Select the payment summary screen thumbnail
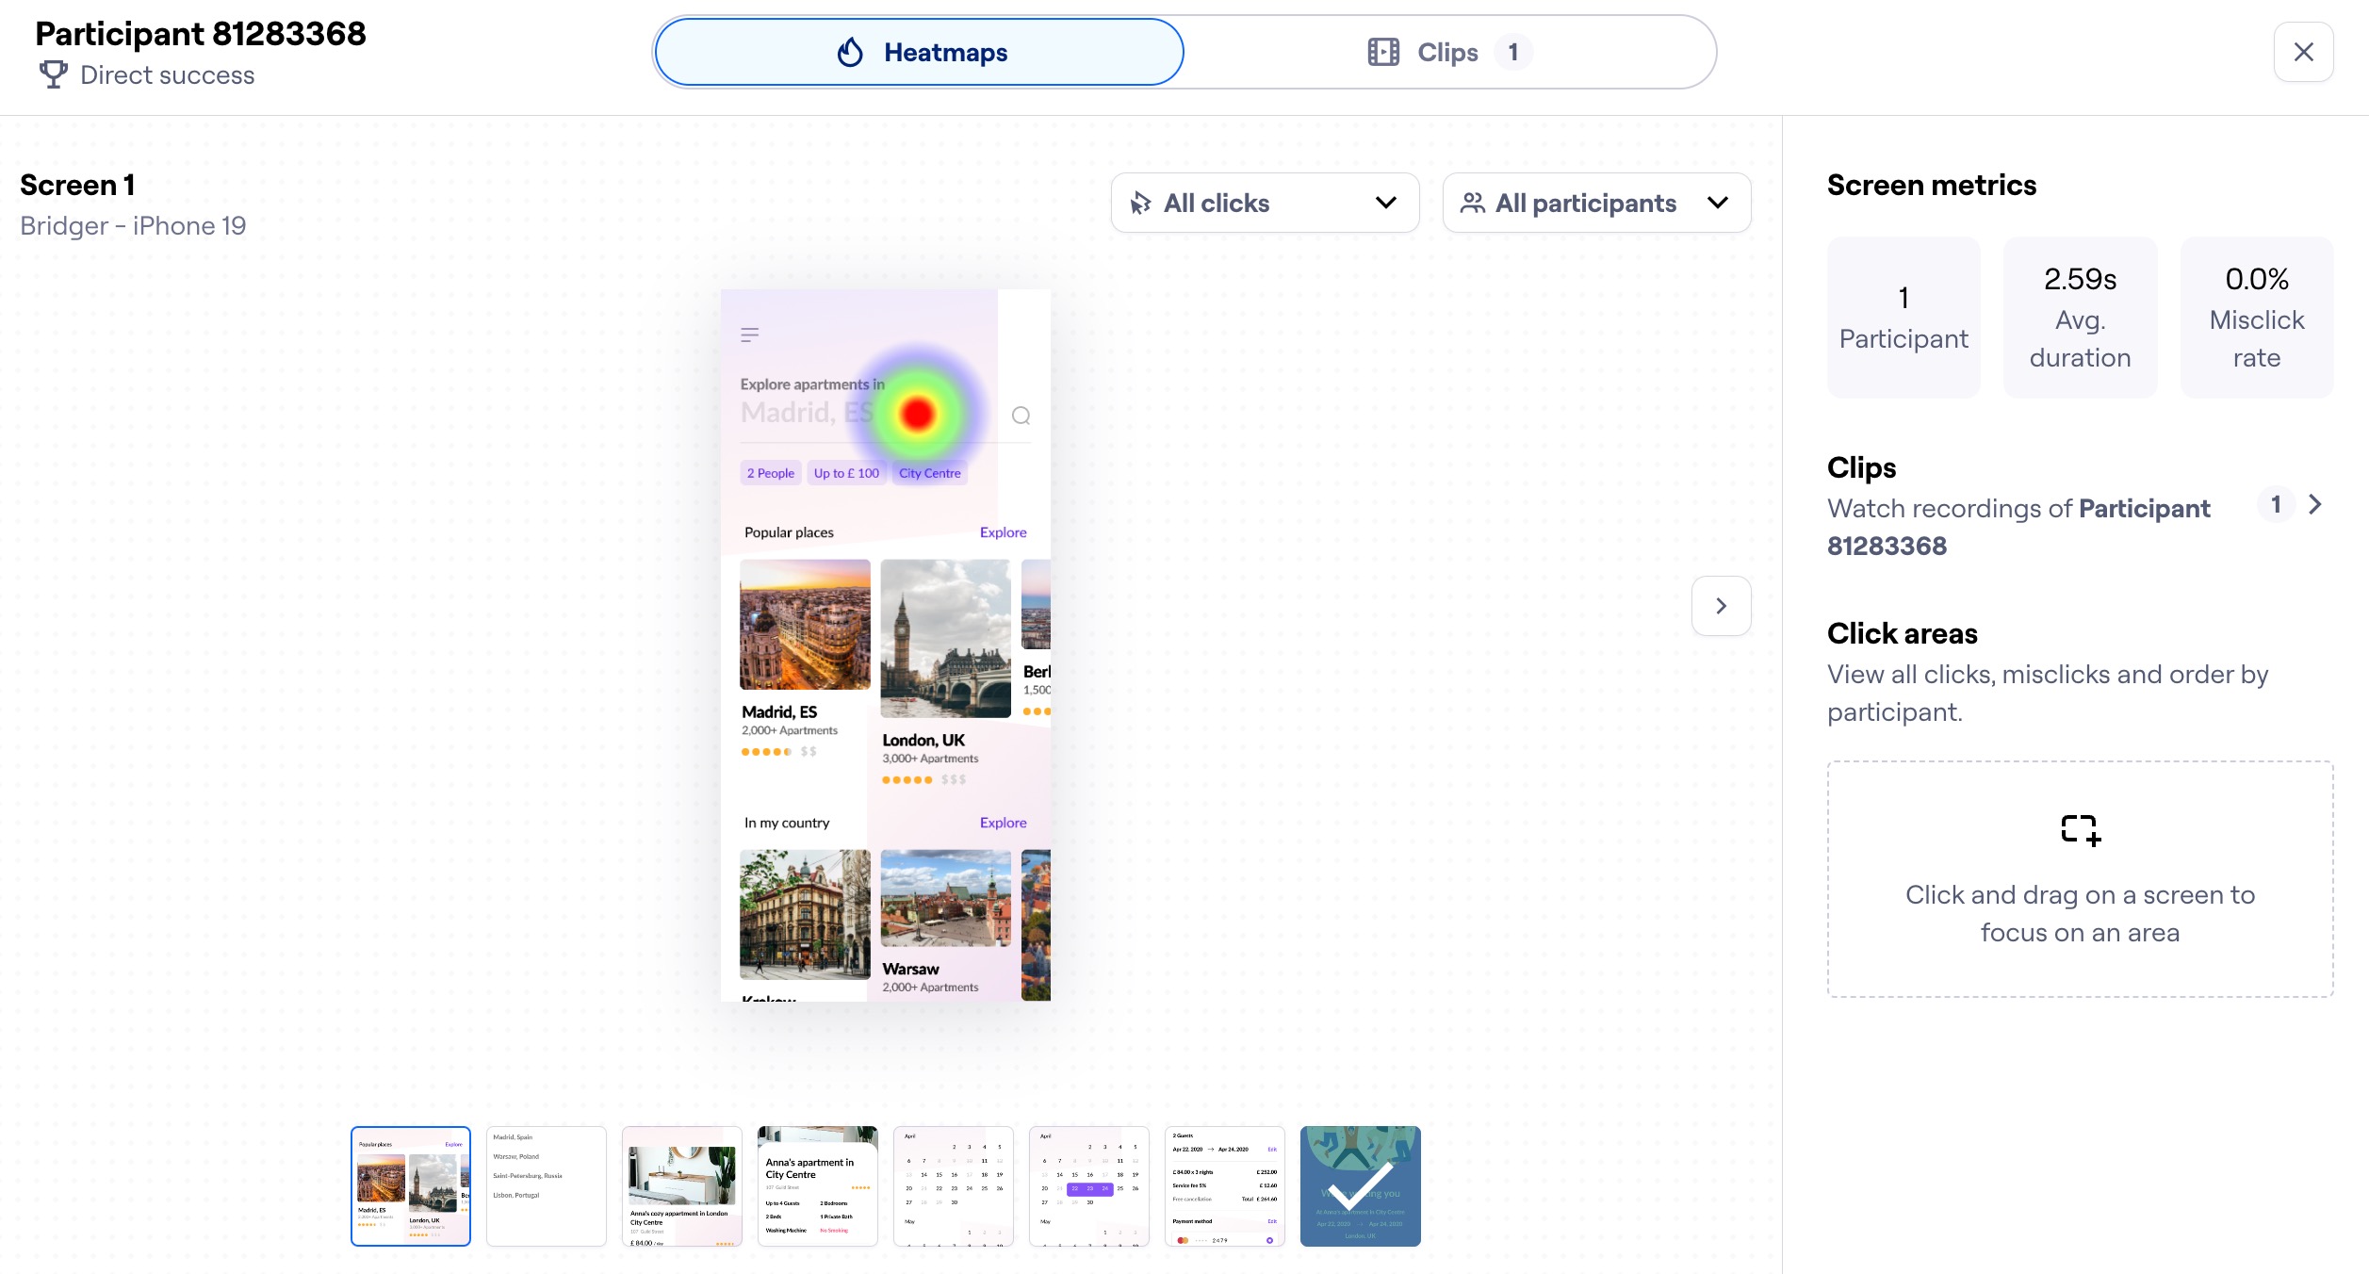 tap(1225, 1186)
